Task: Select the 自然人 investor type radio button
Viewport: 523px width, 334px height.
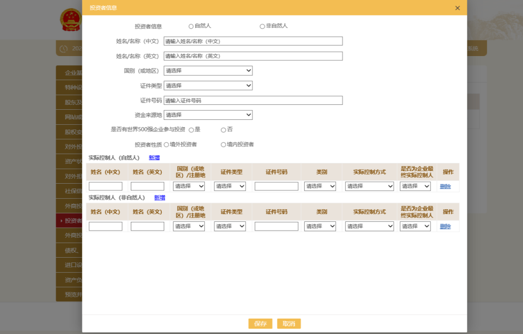Action: point(191,26)
